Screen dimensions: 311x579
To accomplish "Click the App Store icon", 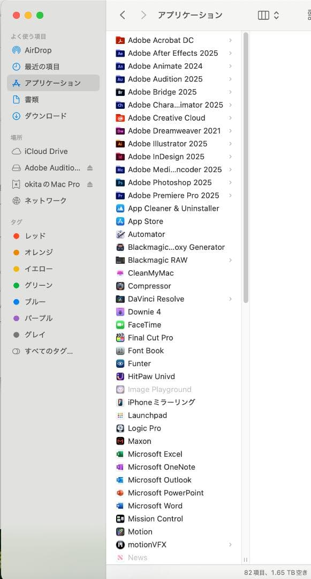I will coord(120,221).
